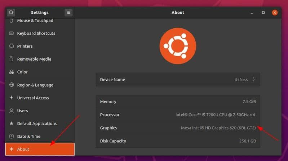Click the Device Name row
This screenshot has width=288, height=161.
tap(178, 80)
